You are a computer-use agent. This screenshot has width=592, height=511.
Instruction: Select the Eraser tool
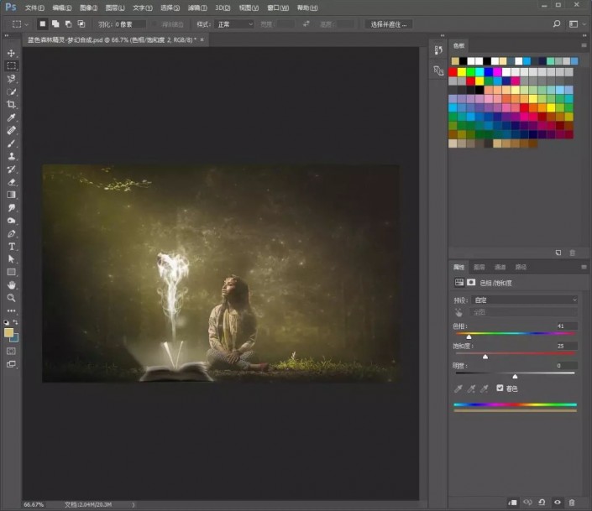pos(11,182)
